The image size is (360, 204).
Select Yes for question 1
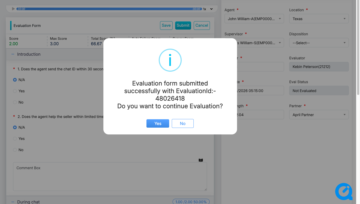[15, 91]
